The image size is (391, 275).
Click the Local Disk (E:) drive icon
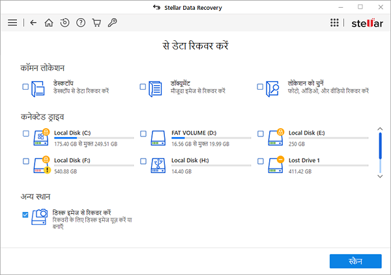276,137
